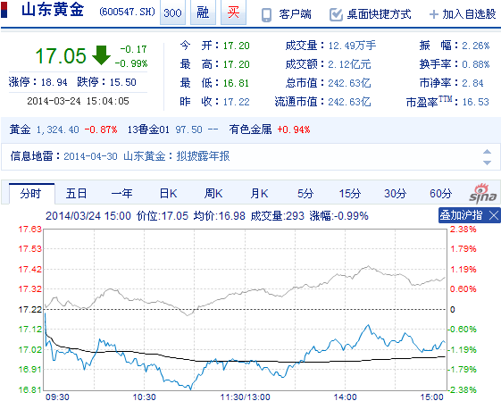Click the 振幅 value 2.26%
Viewport: 501px width, 401px height.
tap(476, 46)
